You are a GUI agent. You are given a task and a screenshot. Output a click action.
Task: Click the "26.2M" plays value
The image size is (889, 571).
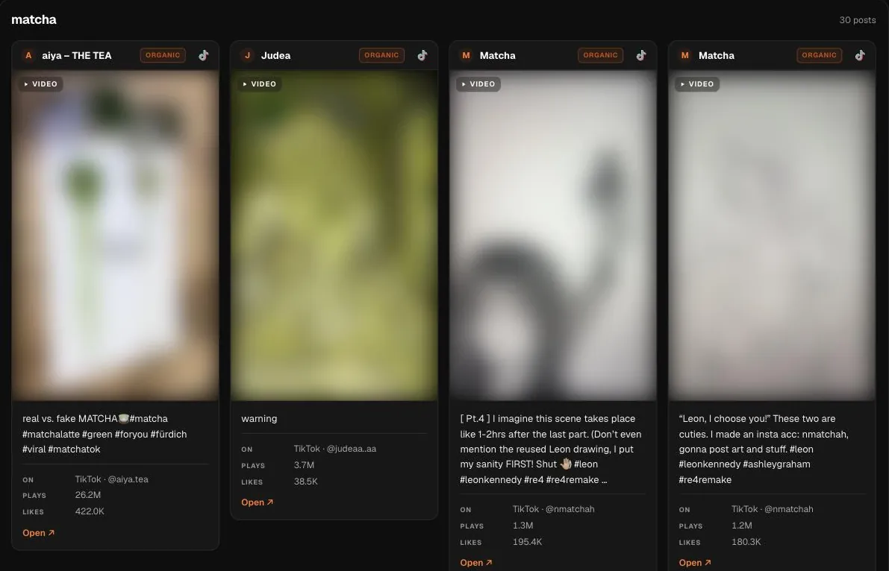88,495
